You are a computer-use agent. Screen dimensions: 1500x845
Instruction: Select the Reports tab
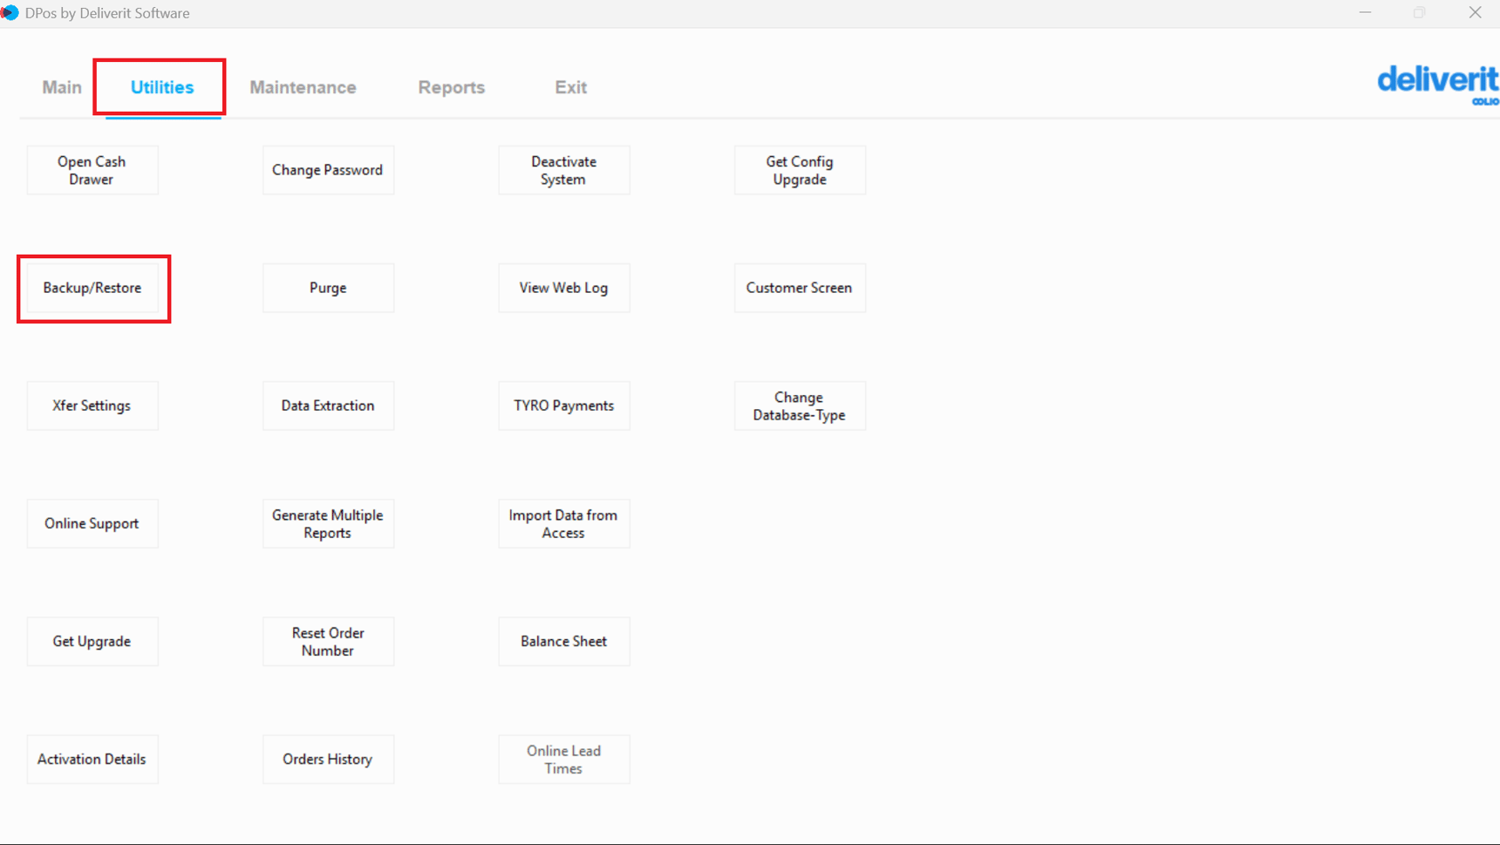pyautogui.click(x=451, y=87)
